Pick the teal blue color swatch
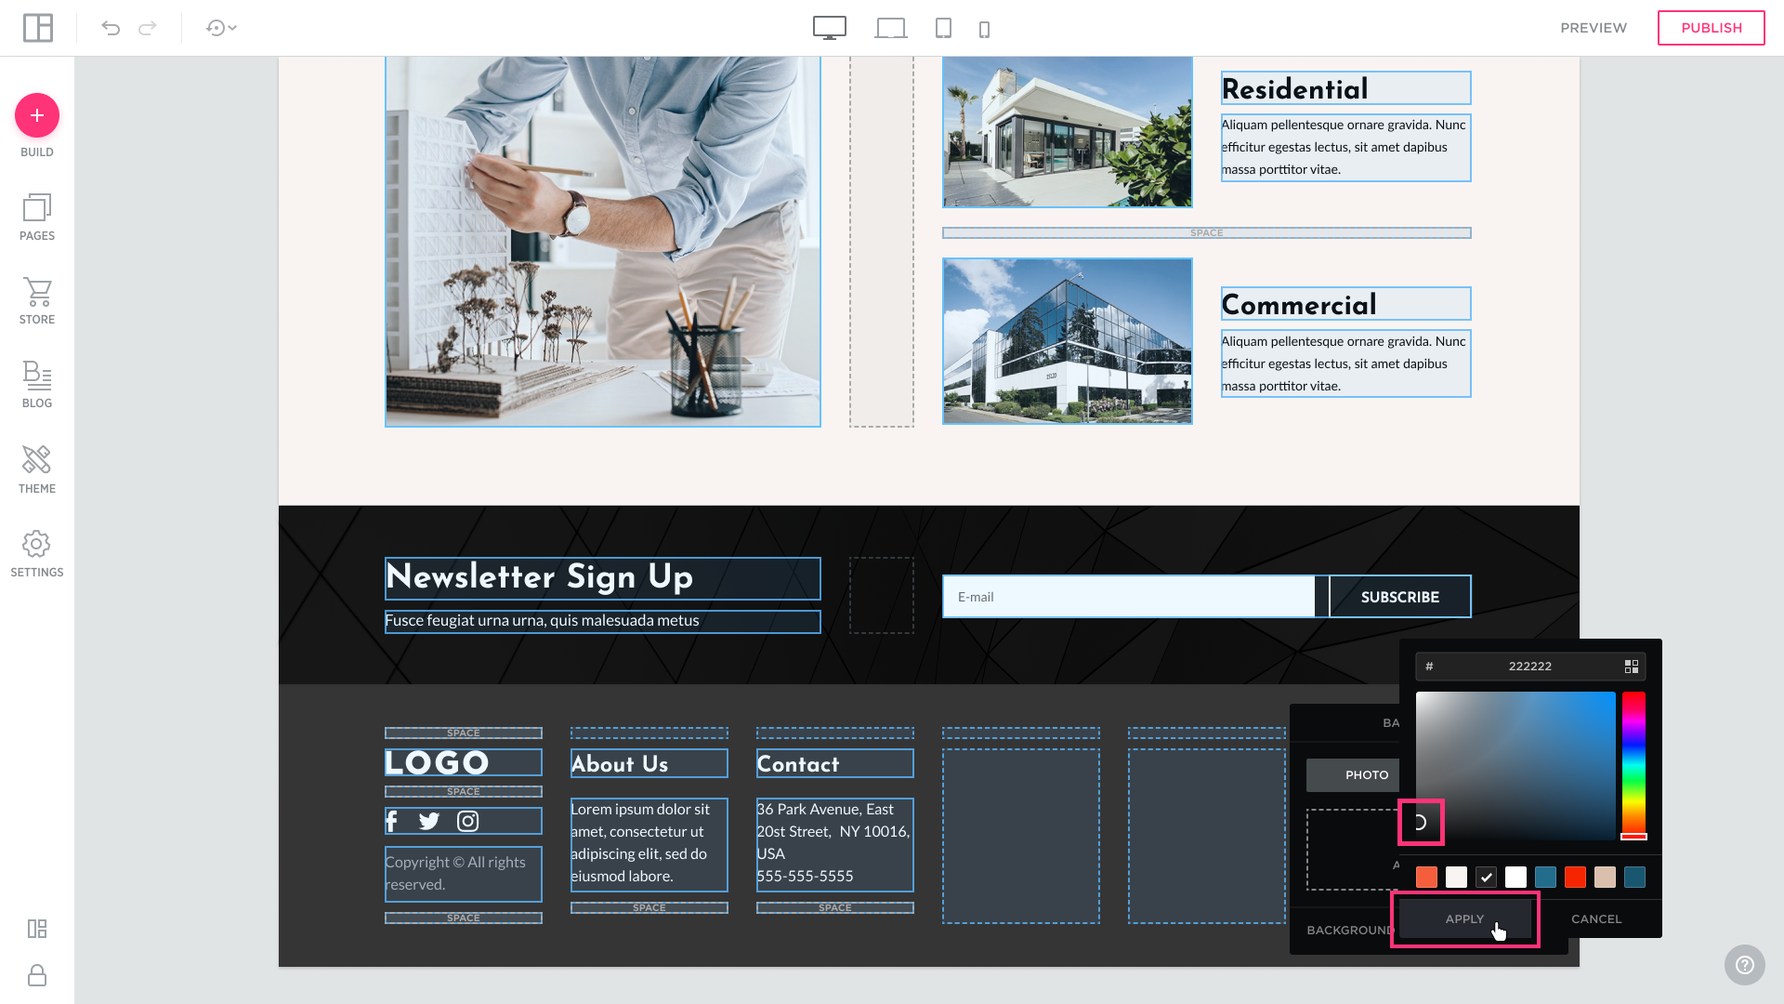The image size is (1784, 1004). tap(1545, 877)
